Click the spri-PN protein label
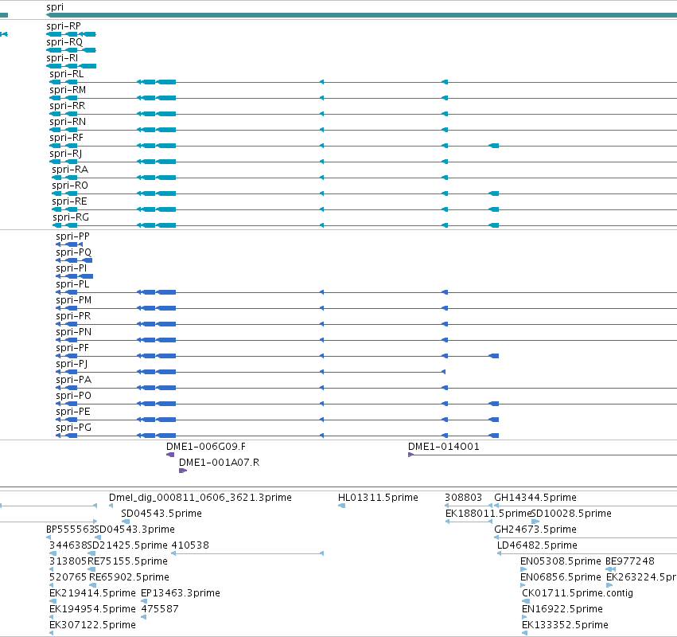Image resolution: width=677 pixels, height=637 pixels. coord(74,332)
